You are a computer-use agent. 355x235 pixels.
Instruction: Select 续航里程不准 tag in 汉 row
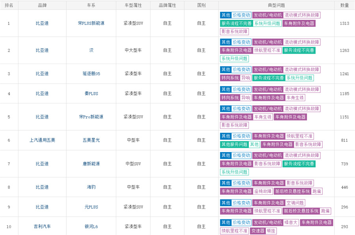click(x=267, y=50)
